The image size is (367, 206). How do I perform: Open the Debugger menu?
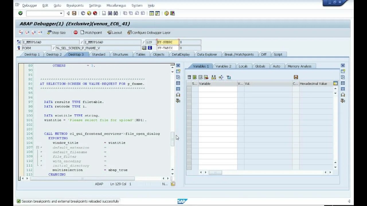30,5
